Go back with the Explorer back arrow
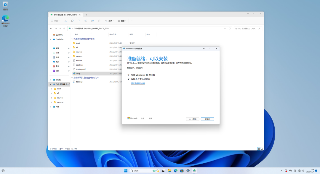Screen dimensions: 320x174 click(x=51, y=29)
